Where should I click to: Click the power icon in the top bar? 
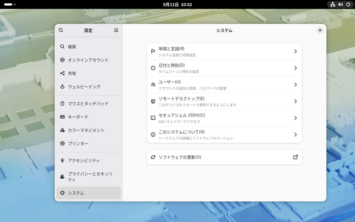pyautogui.click(x=348, y=4)
